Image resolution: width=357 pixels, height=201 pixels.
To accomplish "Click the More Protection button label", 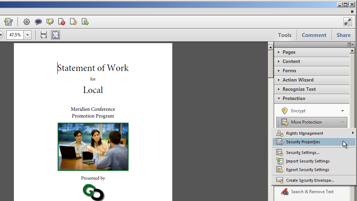I will [306, 122].
